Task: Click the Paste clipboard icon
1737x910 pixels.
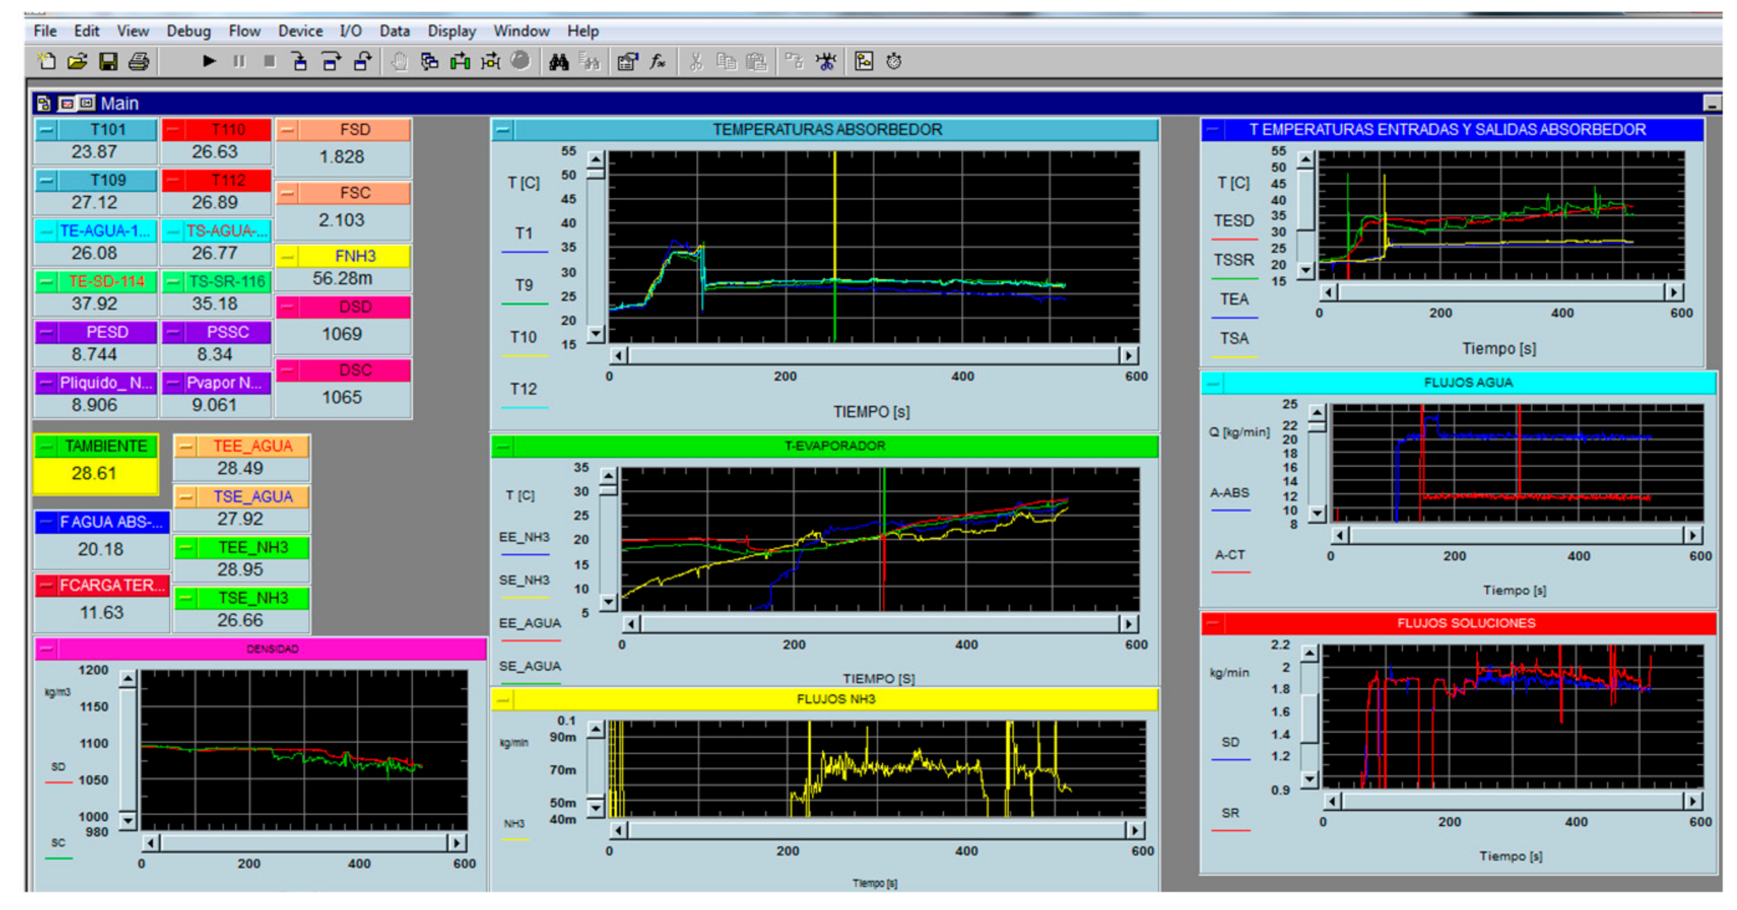Action: pos(757,62)
